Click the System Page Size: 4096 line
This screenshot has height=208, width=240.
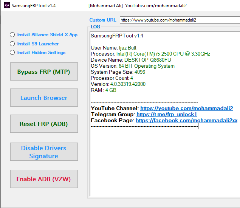click(118, 72)
